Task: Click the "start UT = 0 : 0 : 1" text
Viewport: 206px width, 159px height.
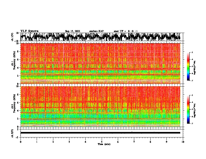Action: pos(126,31)
